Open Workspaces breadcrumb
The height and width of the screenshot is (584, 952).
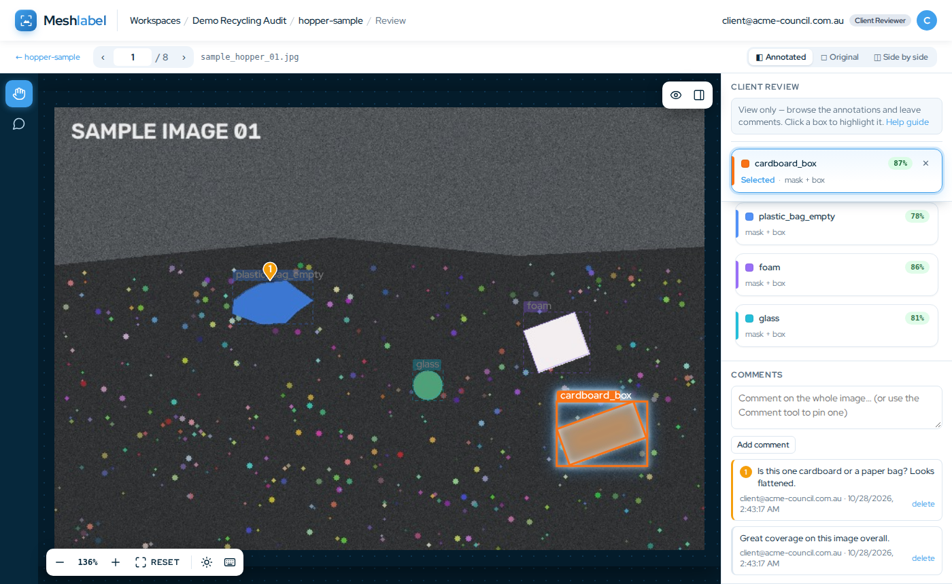[x=155, y=20]
